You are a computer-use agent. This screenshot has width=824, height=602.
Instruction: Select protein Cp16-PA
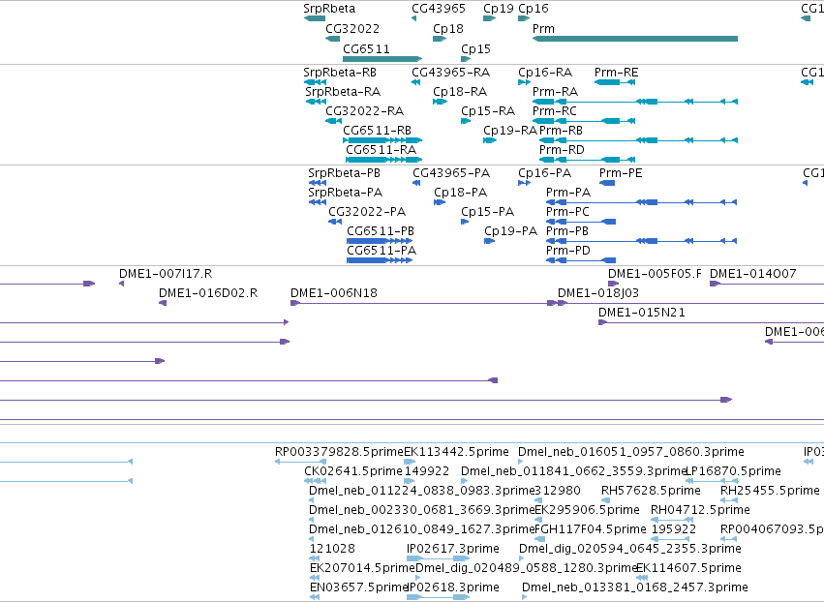pyautogui.click(x=544, y=173)
